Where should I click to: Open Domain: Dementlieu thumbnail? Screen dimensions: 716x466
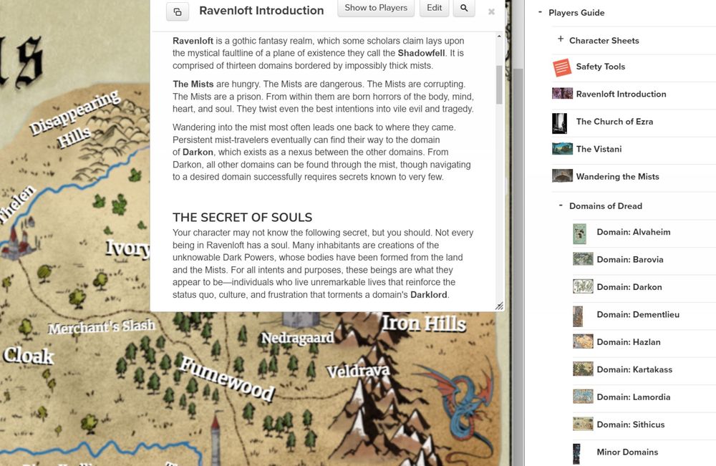coord(578,316)
